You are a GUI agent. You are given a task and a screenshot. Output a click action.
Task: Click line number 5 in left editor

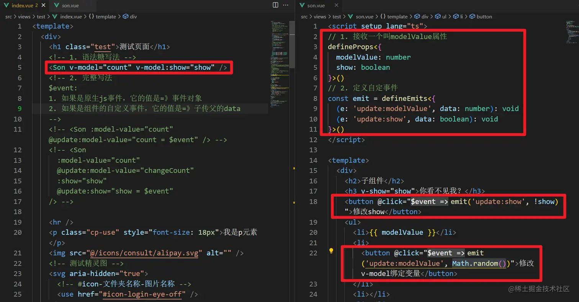pyautogui.click(x=20, y=67)
